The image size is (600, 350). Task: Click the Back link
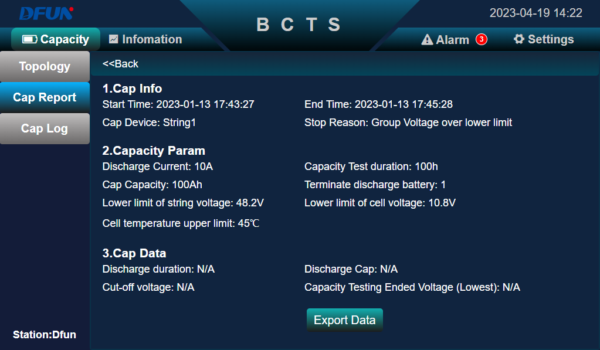click(x=121, y=64)
